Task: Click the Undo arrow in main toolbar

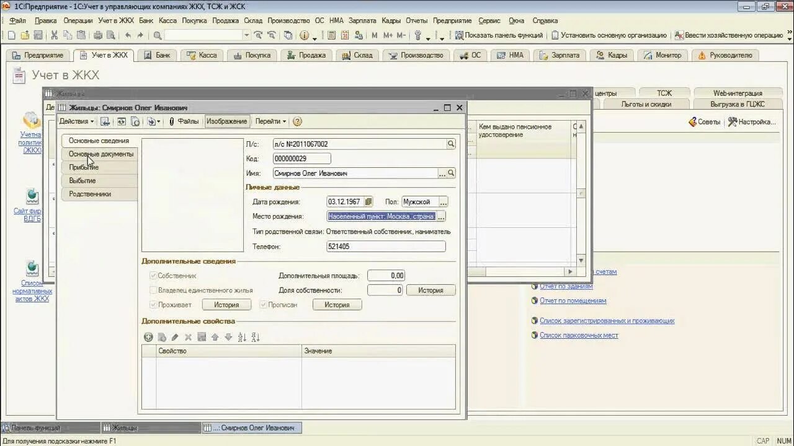Action: pos(128,35)
